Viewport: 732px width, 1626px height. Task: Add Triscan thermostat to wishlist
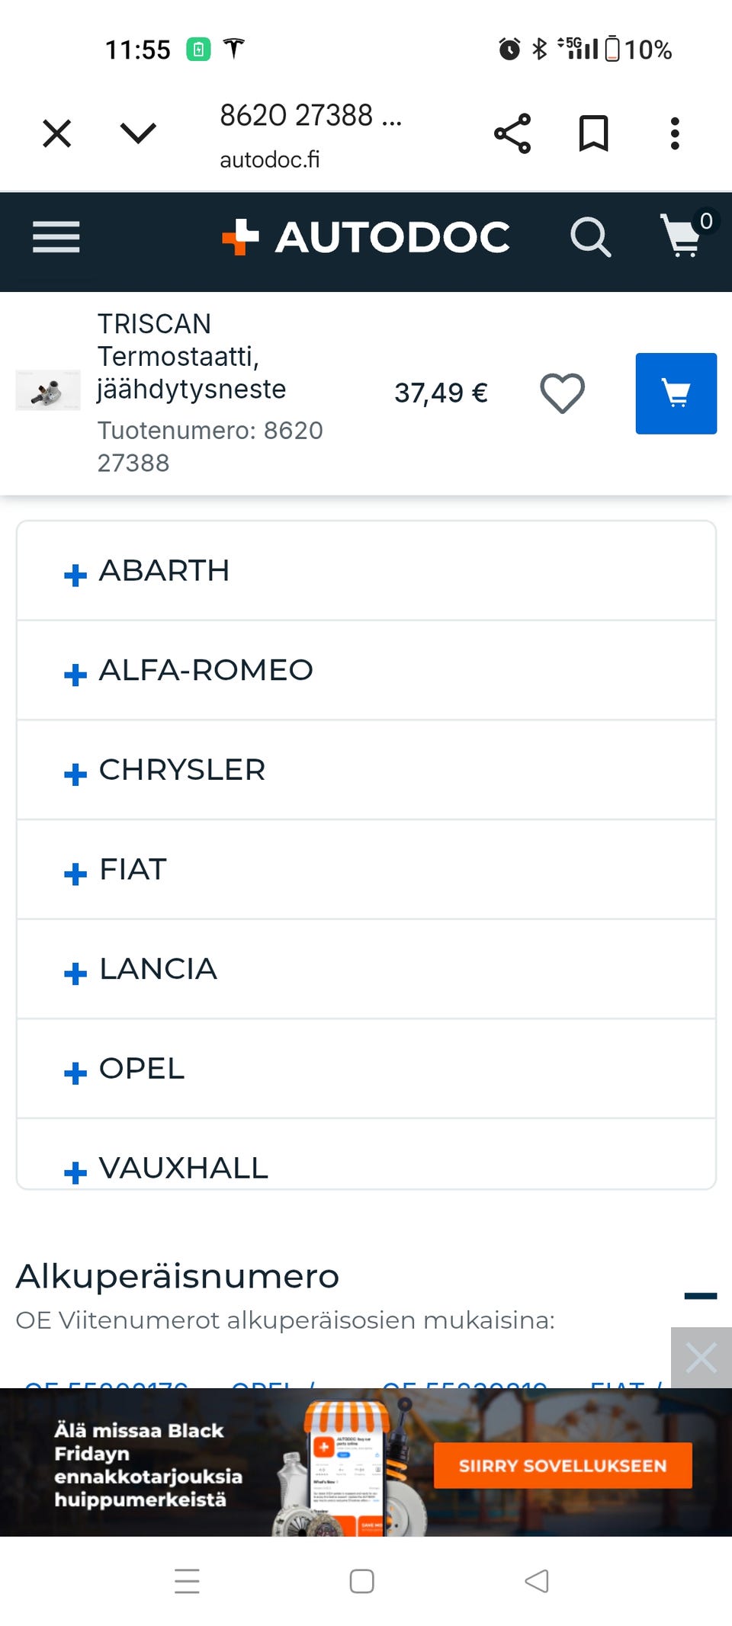(562, 393)
